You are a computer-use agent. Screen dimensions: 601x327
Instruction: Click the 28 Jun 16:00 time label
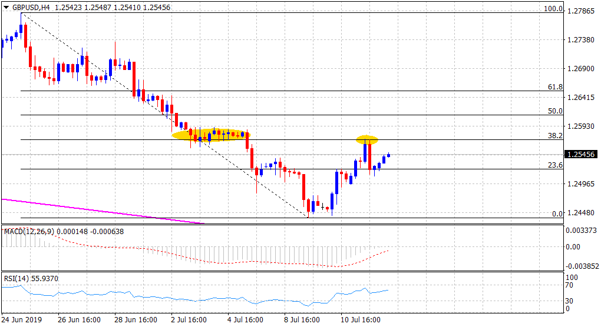pyautogui.click(x=136, y=319)
